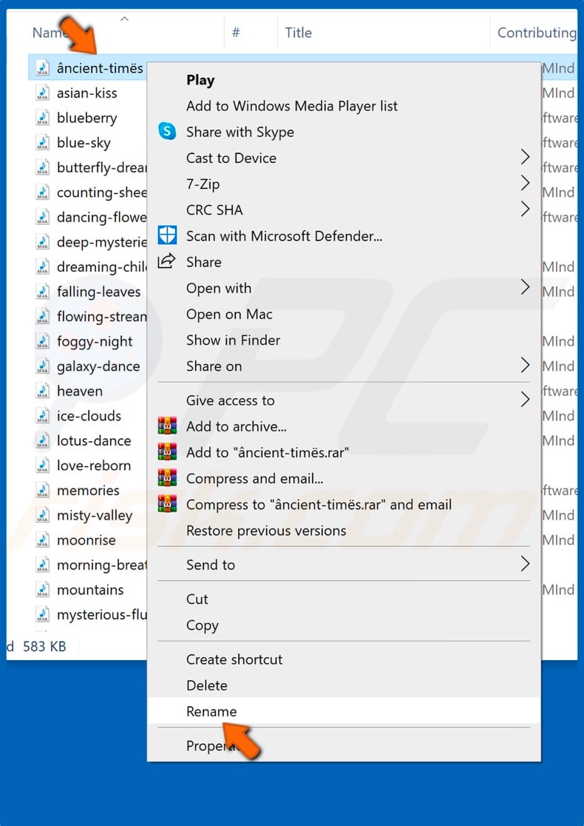
Task: Click the audio file icon for mountains
Action: (43, 589)
